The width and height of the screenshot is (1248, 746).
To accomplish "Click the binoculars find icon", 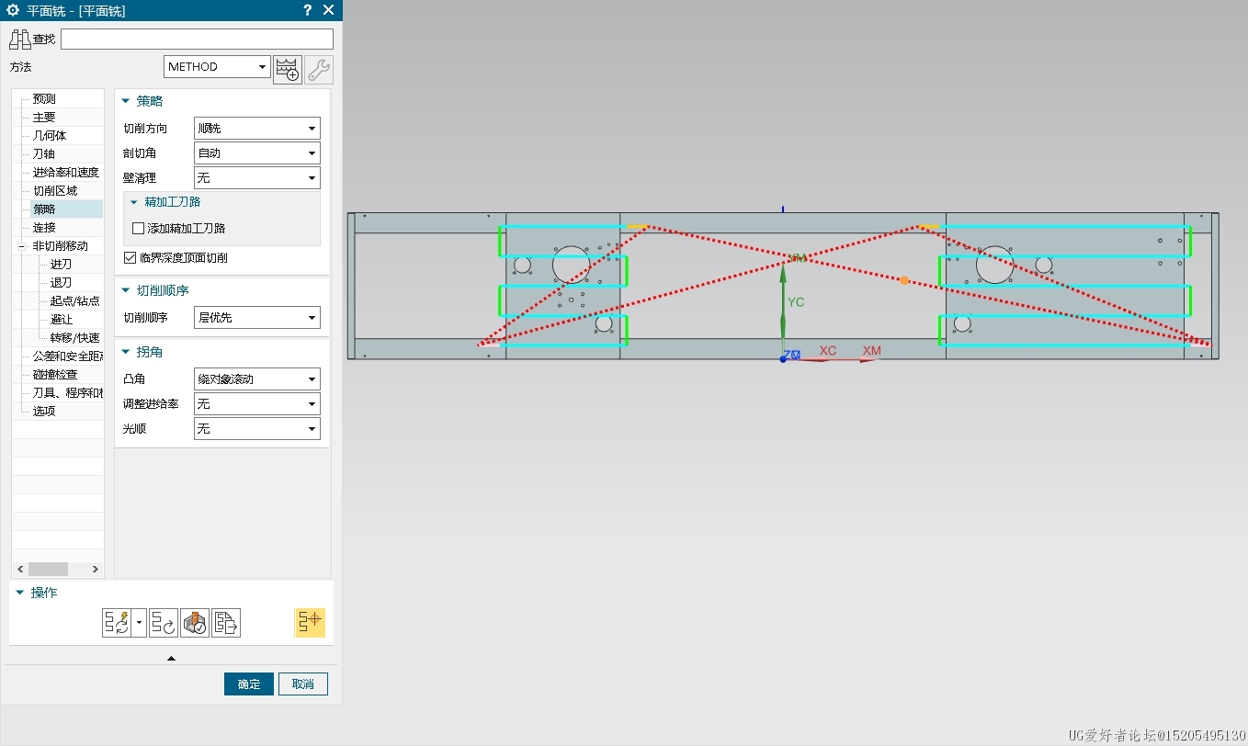I will [20, 40].
